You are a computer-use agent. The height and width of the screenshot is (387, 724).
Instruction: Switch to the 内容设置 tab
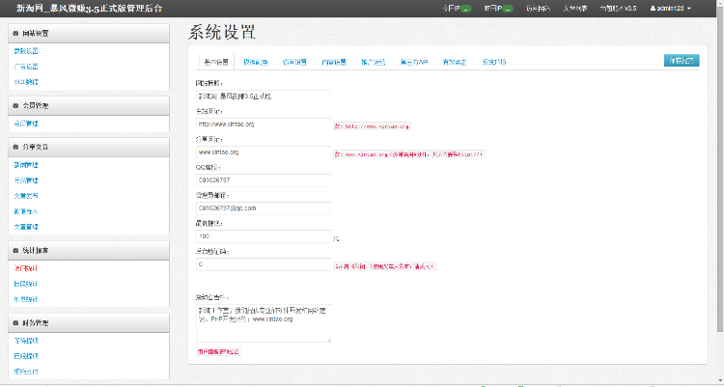pyautogui.click(x=334, y=62)
